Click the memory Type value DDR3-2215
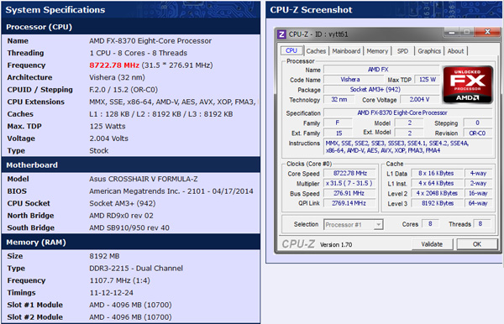 136,268
